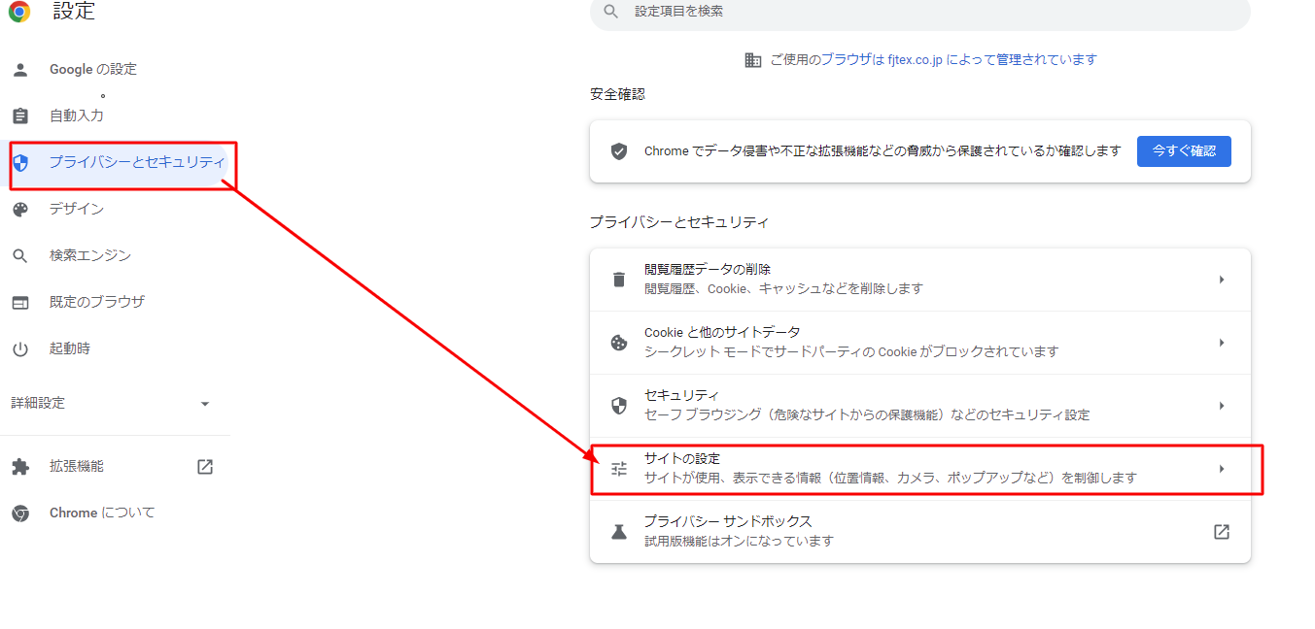Click the 設定 page title
Screen dimensions: 1315x629
(74, 12)
